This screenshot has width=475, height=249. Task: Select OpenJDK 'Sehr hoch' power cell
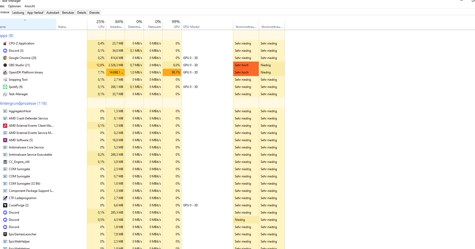246,72
